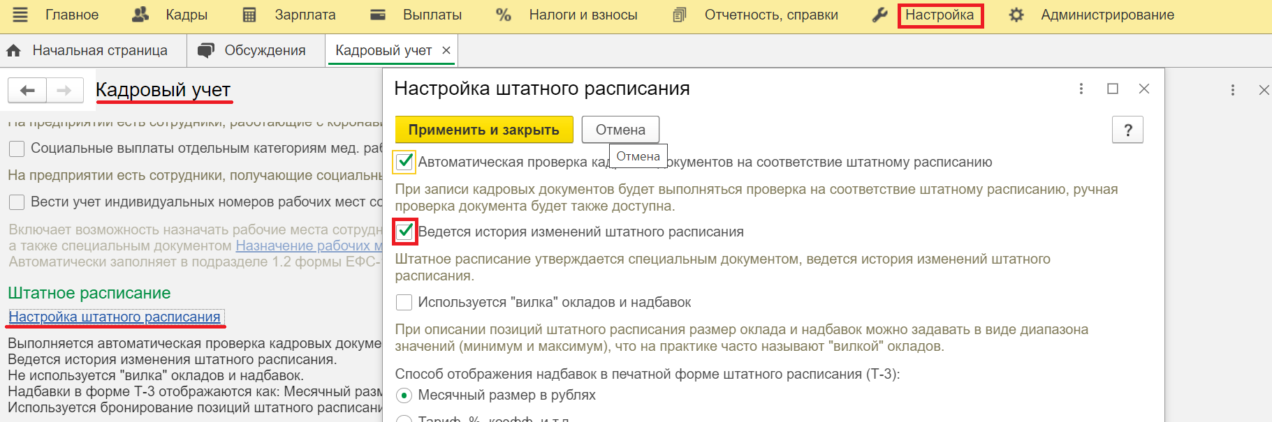Click the Отмена button
Image resolution: width=1272 pixels, height=422 pixels.
620,130
